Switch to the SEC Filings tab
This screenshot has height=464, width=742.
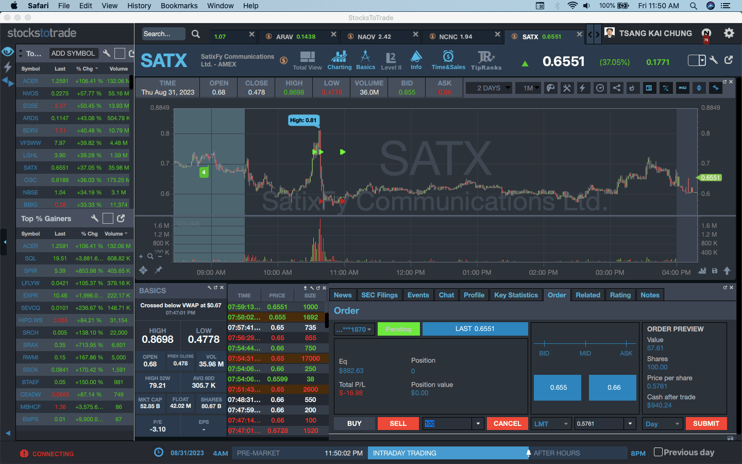(380, 295)
